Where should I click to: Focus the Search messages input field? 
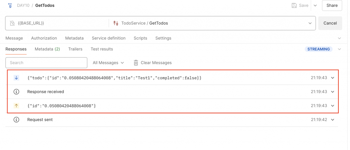click(46, 63)
